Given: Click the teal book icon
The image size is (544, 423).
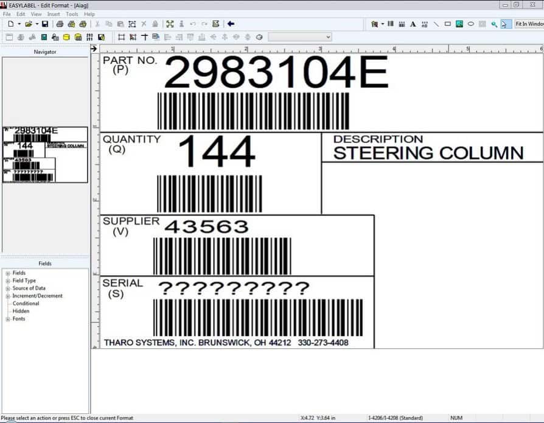Looking at the screenshot, I should point(44,37).
